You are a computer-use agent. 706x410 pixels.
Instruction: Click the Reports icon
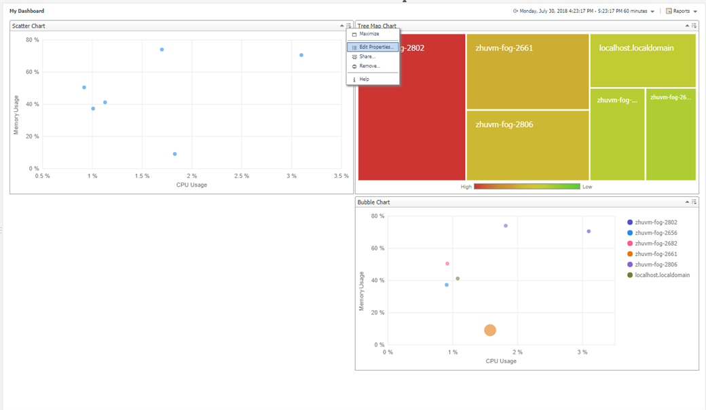pos(669,12)
